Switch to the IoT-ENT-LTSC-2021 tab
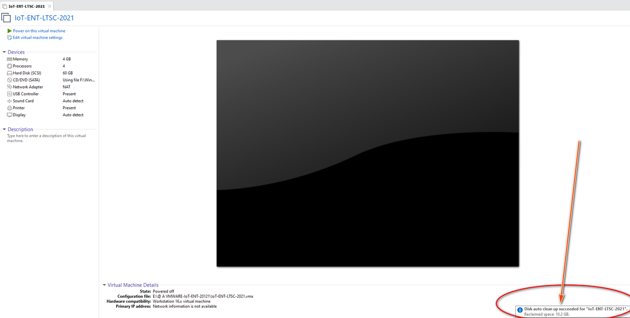The width and height of the screenshot is (630, 318). click(x=27, y=6)
